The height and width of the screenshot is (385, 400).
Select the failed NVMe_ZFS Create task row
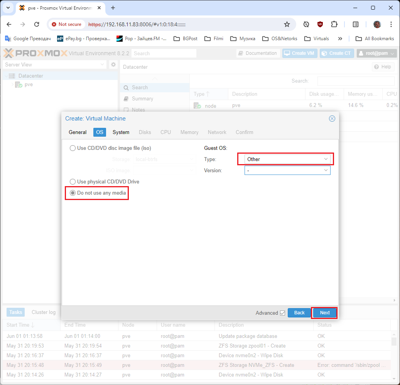[197, 365]
